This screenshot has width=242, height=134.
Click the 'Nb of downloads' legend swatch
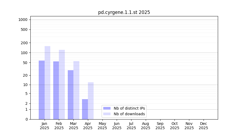point(107,114)
